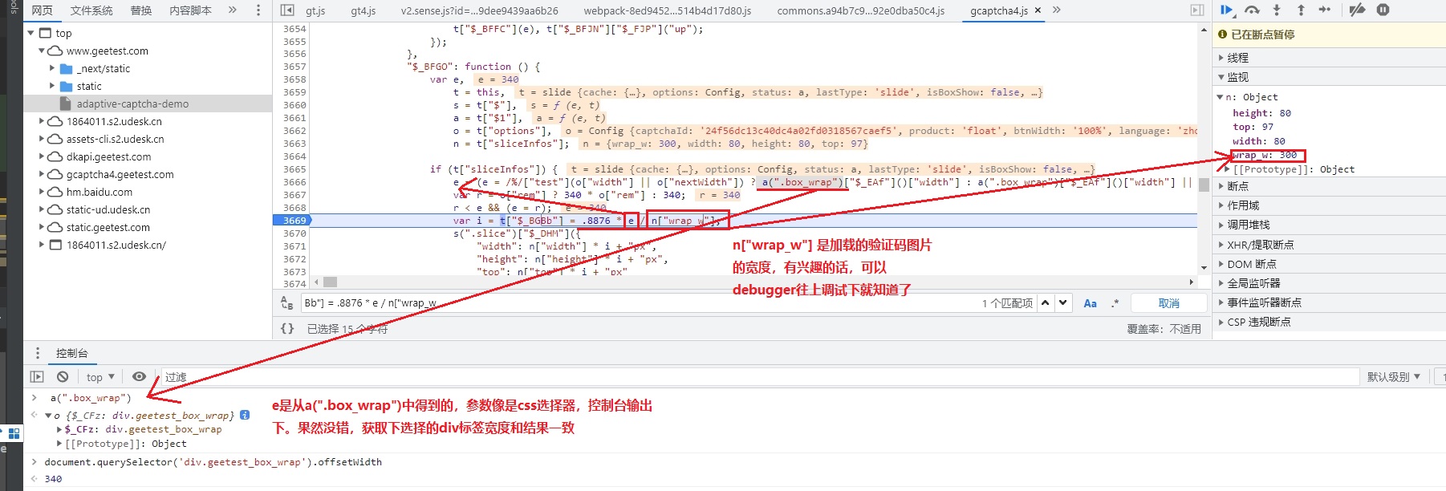Screen dimensions: 1446x491
Task: Open the console drawer options menu
Action: point(37,353)
